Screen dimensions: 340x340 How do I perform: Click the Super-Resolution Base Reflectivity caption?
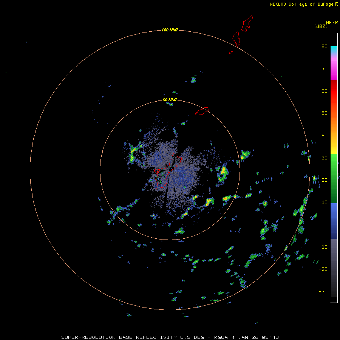(x=170, y=337)
